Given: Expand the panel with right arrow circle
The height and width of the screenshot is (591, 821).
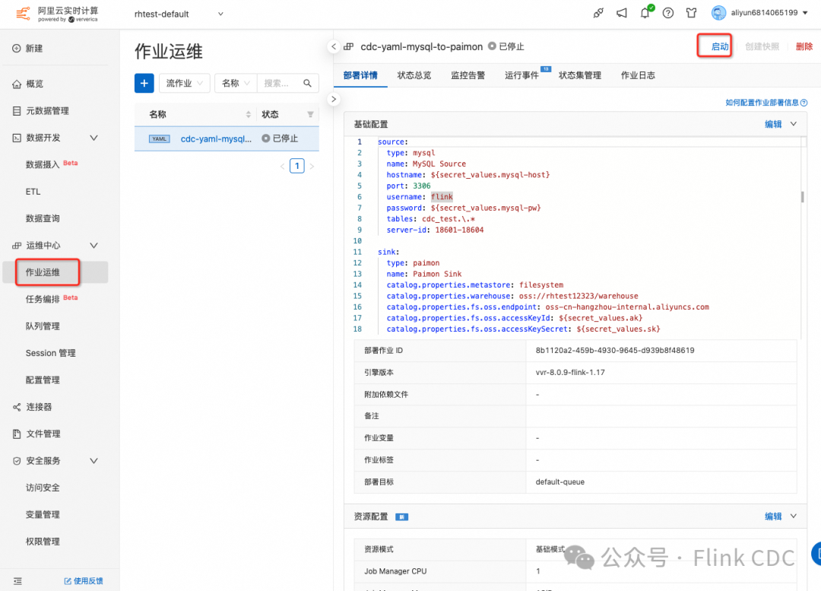Looking at the screenshot, I should point(334,99).
